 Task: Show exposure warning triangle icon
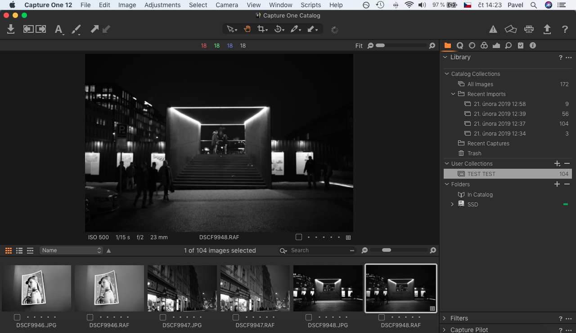coord(493,29)
